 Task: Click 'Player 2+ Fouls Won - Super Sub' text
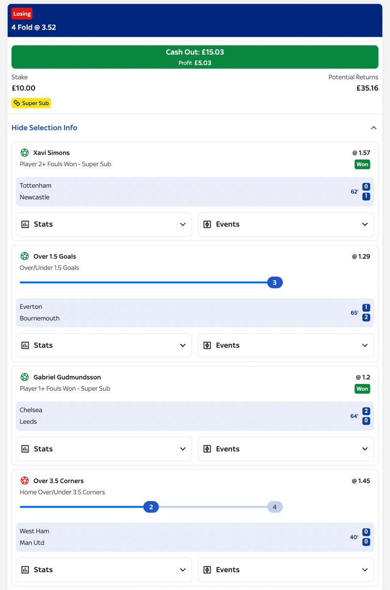tap(65, 164)
